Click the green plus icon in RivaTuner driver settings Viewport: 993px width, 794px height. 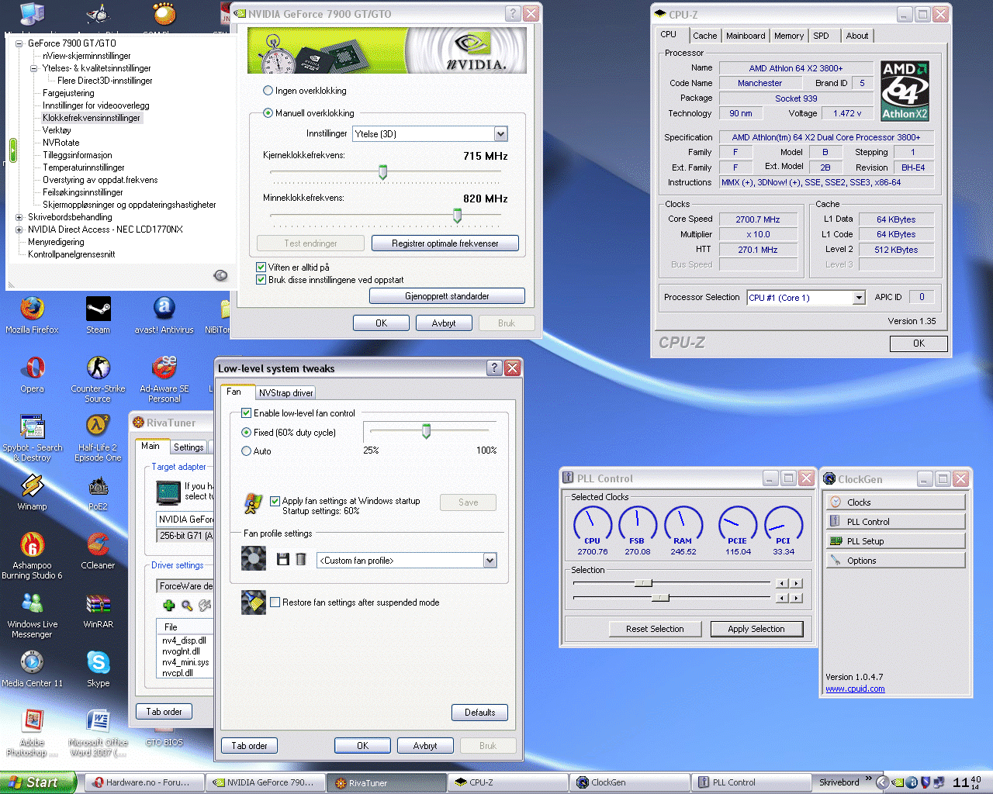(x=168, y=606)
